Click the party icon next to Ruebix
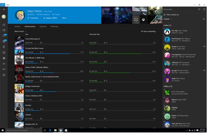 pos(204,46)
